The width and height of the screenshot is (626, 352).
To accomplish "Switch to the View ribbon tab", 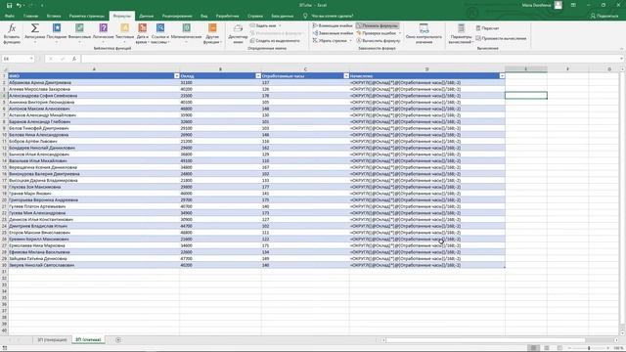I will pos(204,16).
